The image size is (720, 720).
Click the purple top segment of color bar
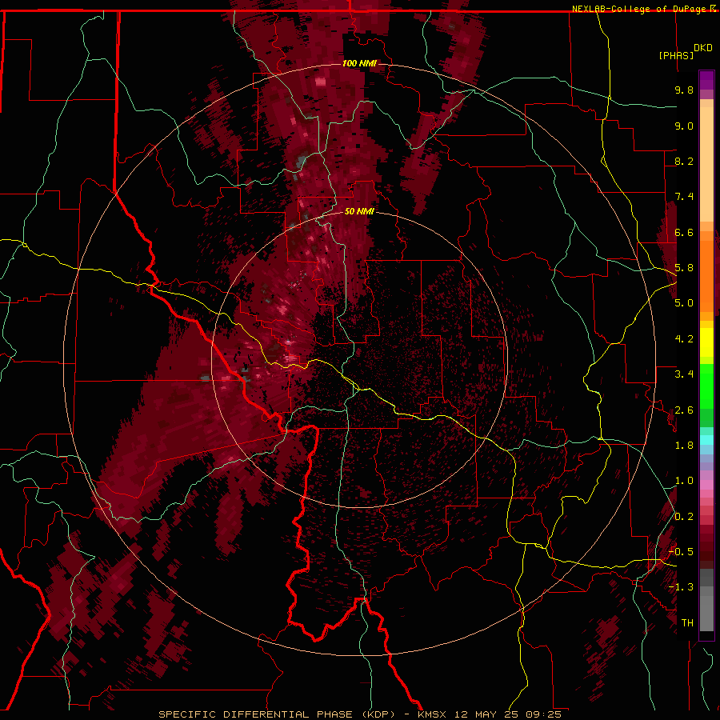pyautogui.click(x=706, y=80)
